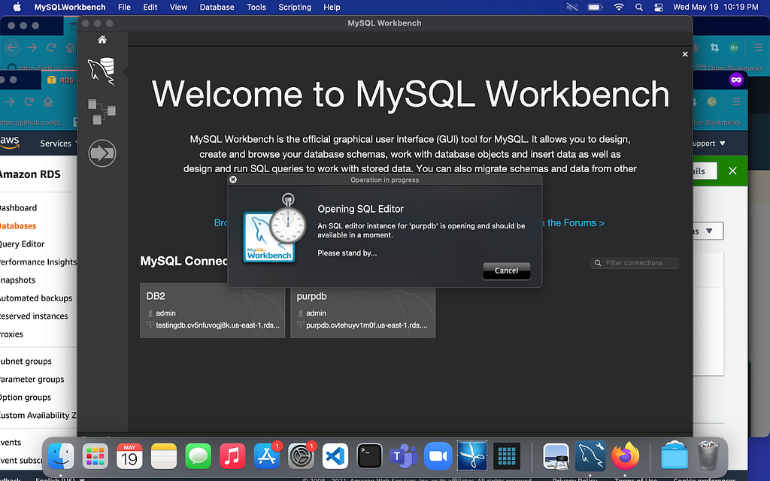The height and width of the screenshot is (481, 770).
Task: Open Performance Insights in RDS sidebar
Action: click(x=38, y=262)
